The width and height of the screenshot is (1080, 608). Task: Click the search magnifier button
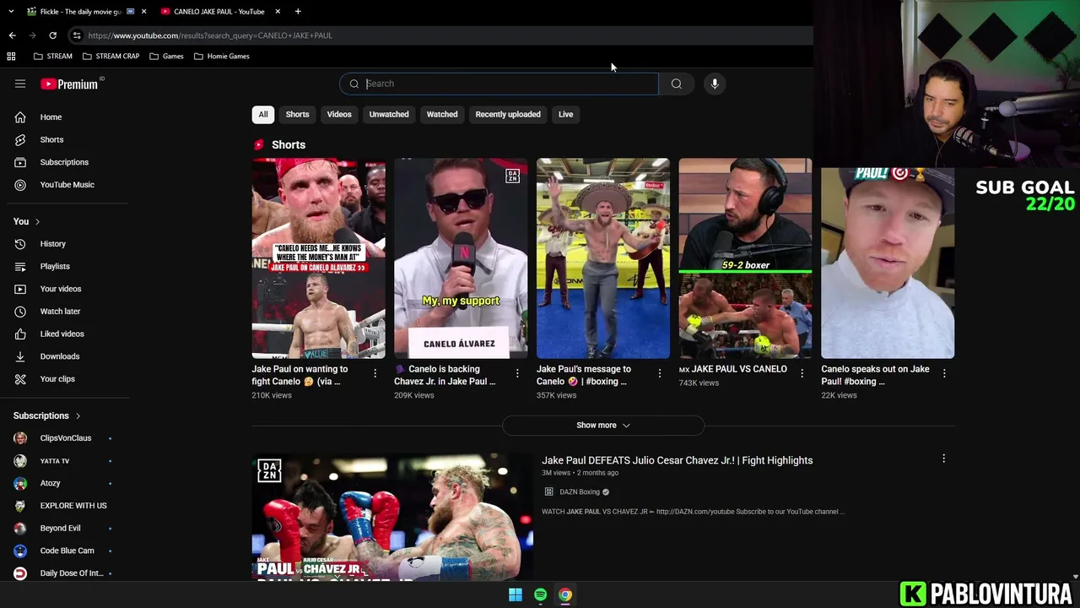click(x=676, y=84)
